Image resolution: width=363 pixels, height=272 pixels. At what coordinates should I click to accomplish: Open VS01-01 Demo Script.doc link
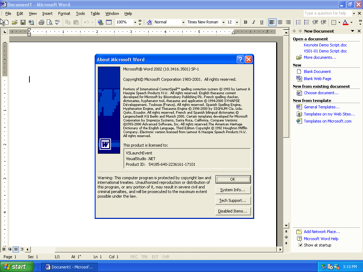(325, 51)
